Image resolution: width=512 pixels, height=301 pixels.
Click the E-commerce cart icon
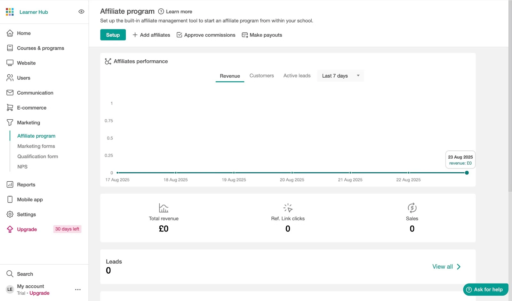point(10,108)
